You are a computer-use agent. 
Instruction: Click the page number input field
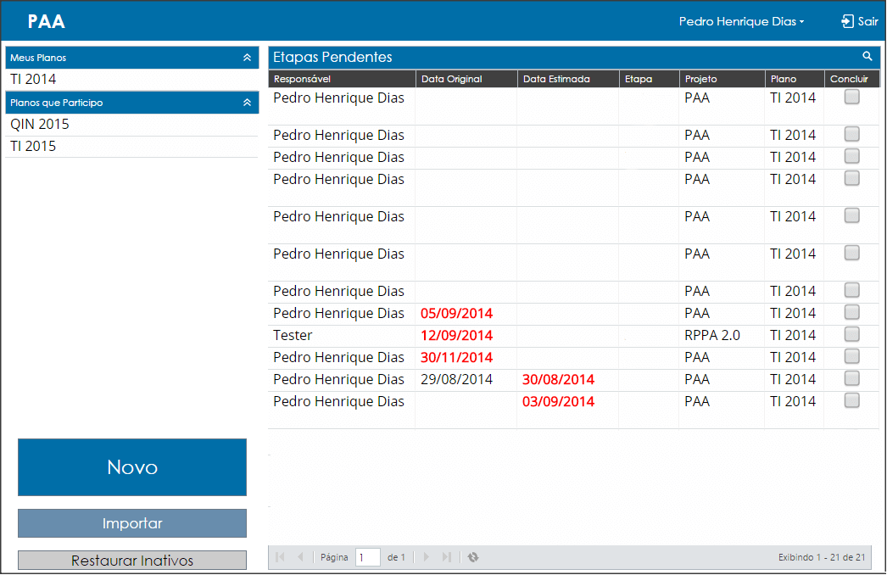tap(368, 557)
